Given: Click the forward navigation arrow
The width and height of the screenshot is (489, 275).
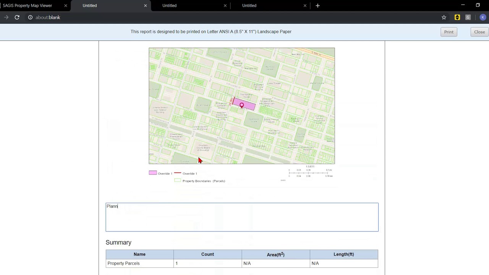Looking at the screenshot, I should 6,17.
